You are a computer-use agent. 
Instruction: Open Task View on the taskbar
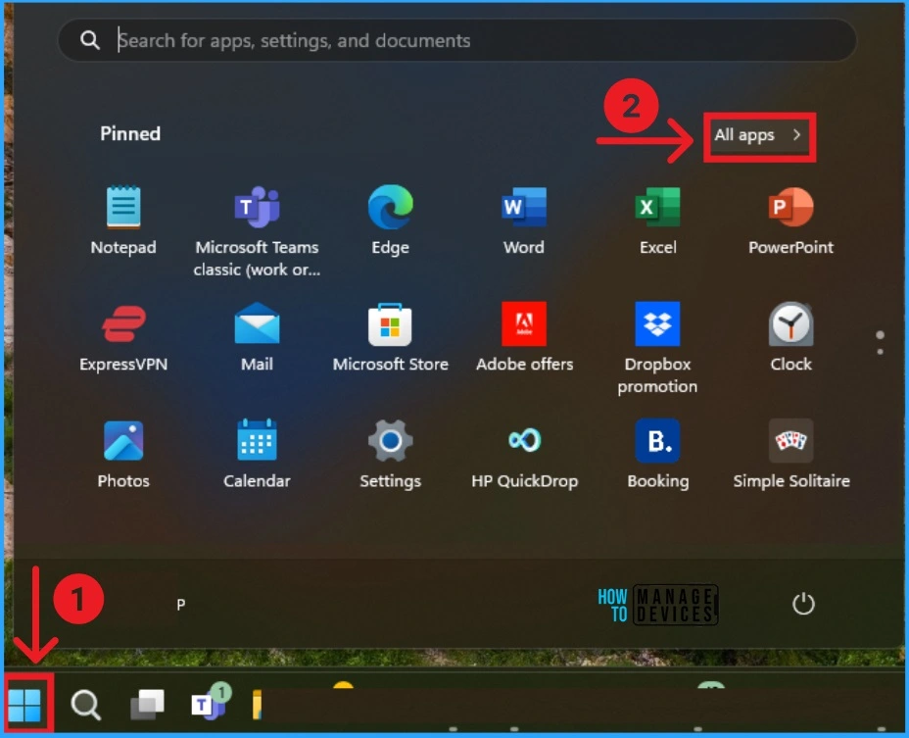click(147, 705)
